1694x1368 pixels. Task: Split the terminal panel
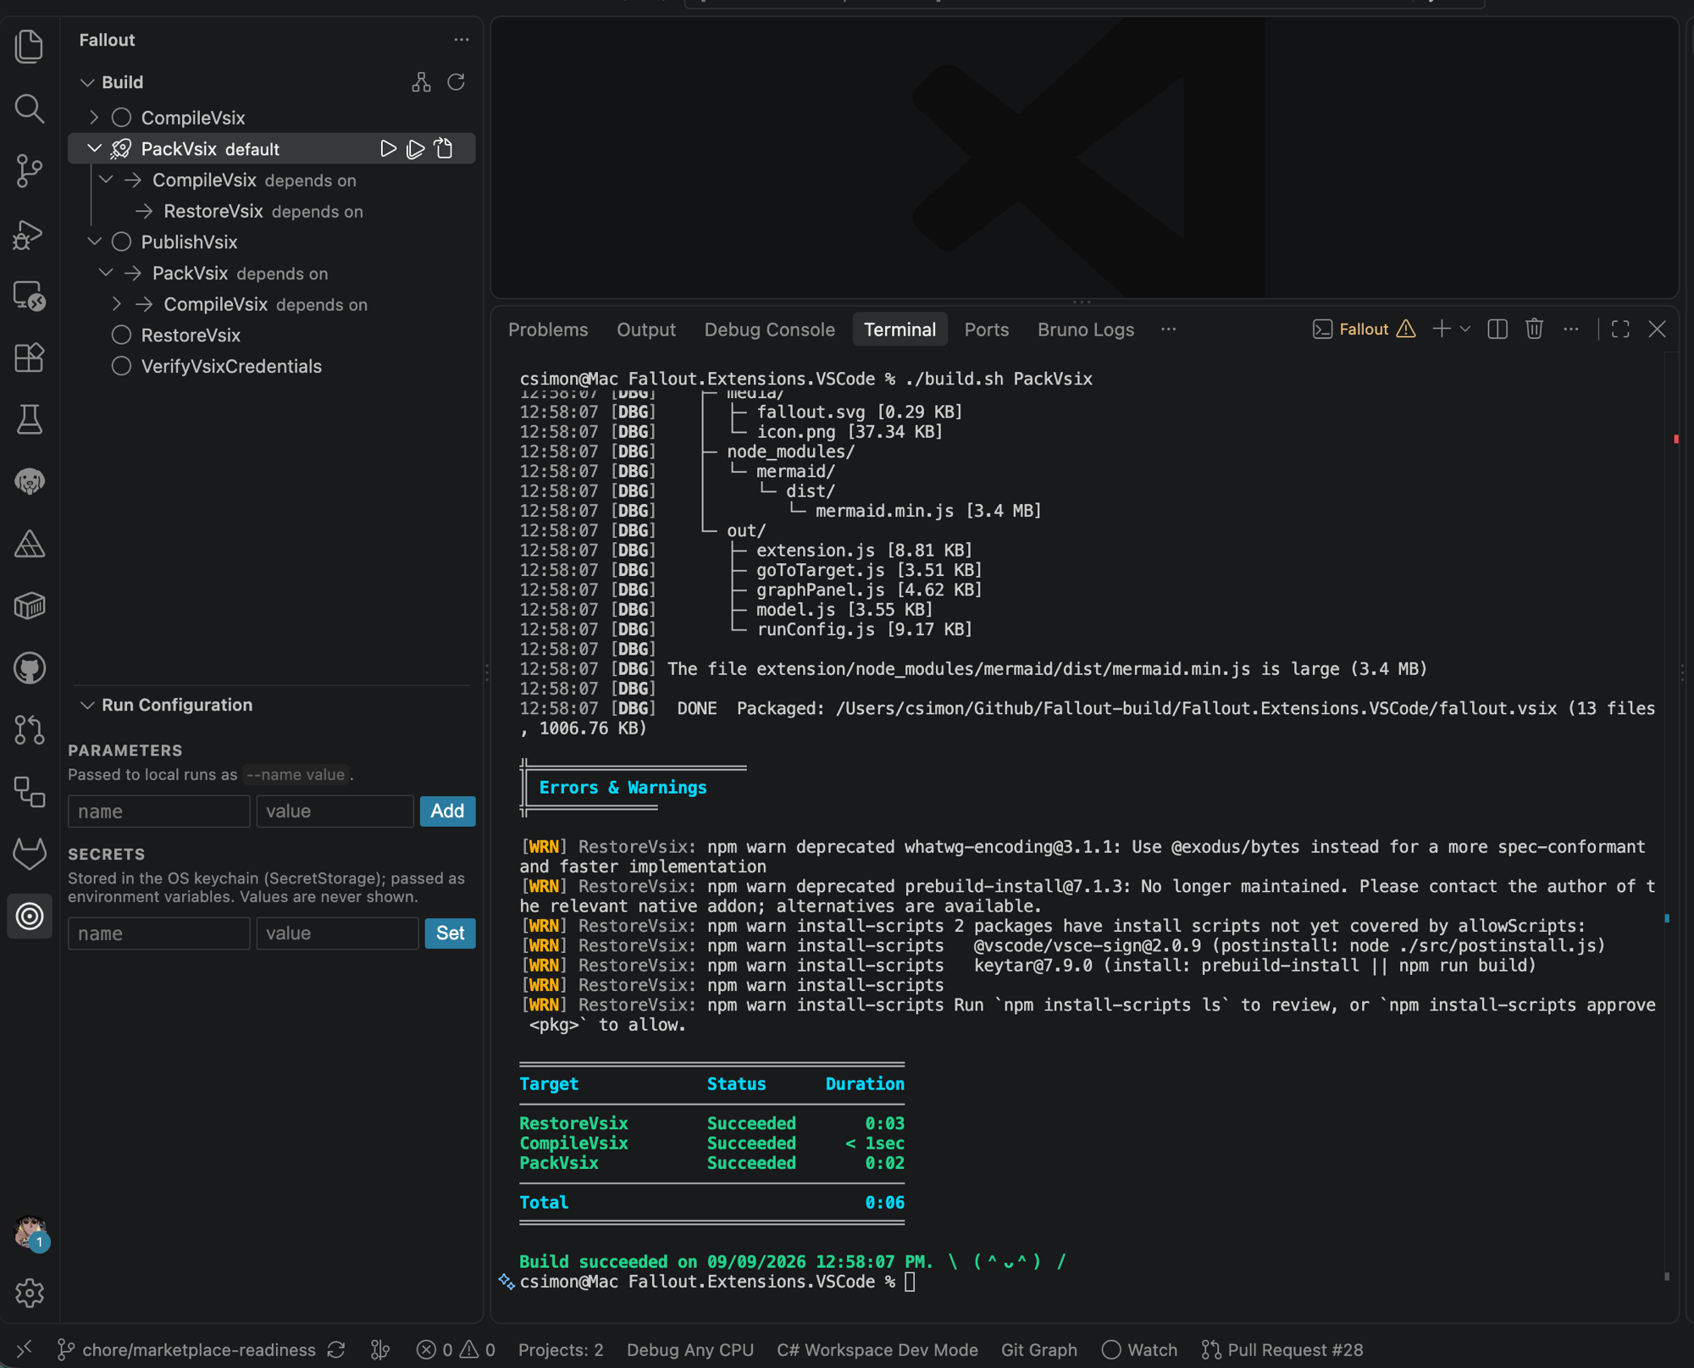point(1497,330)
